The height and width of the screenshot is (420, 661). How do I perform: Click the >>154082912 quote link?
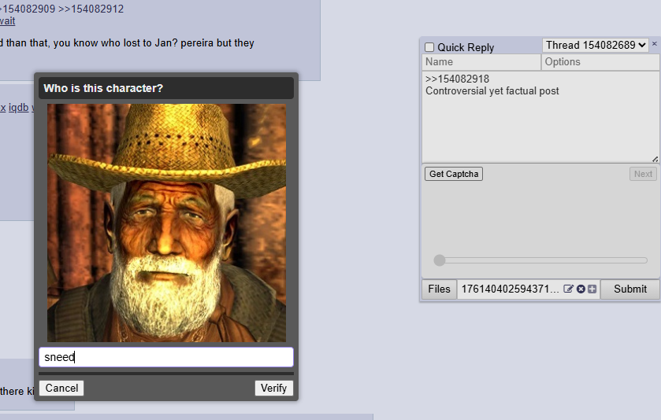point(91,9)
